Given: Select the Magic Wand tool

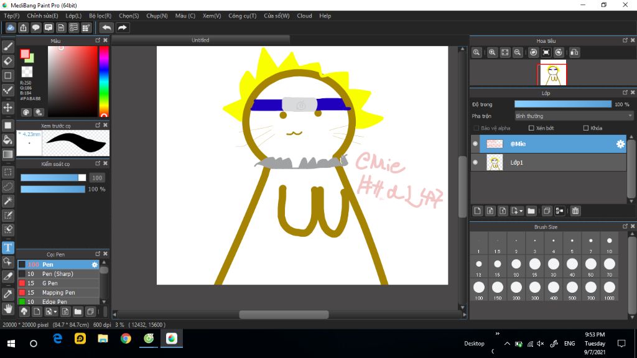Looking at the screenshot, I should pos(7,201).
